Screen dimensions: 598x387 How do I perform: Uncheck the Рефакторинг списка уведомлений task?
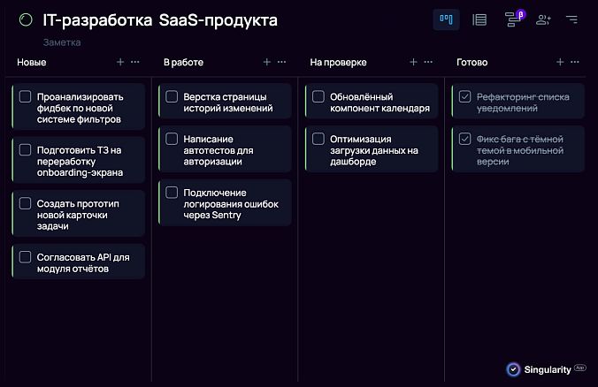pos(465,96)
